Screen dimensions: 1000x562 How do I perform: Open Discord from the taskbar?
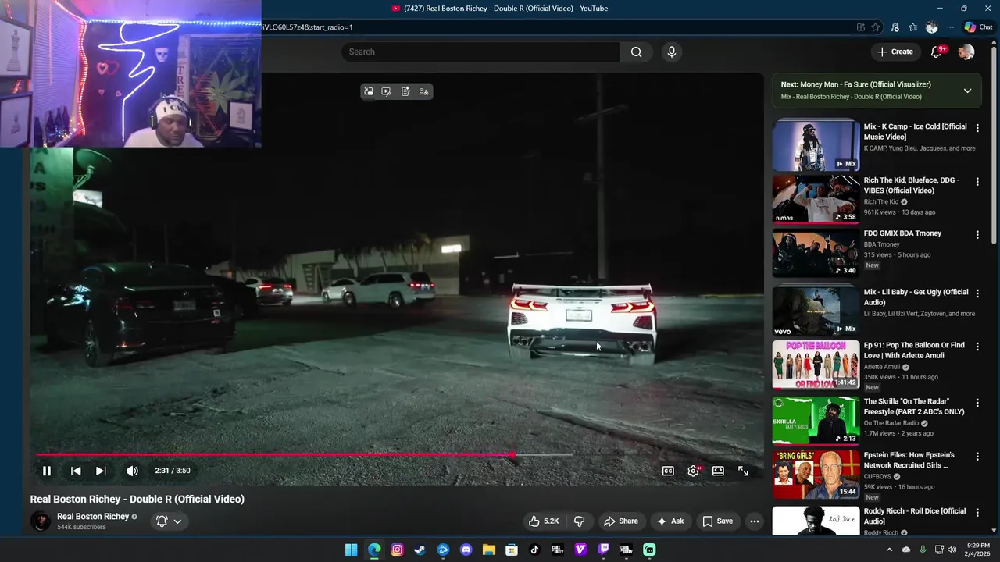(x=466, y=550)
